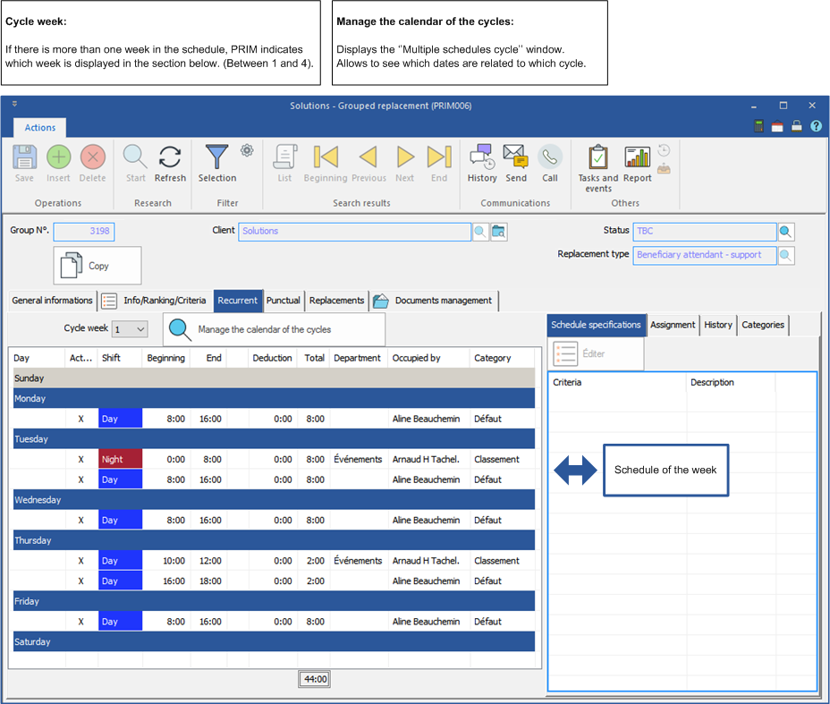Search for a client with the magnifier
This screenshot has width=830, height=704.
pos(480,232)
